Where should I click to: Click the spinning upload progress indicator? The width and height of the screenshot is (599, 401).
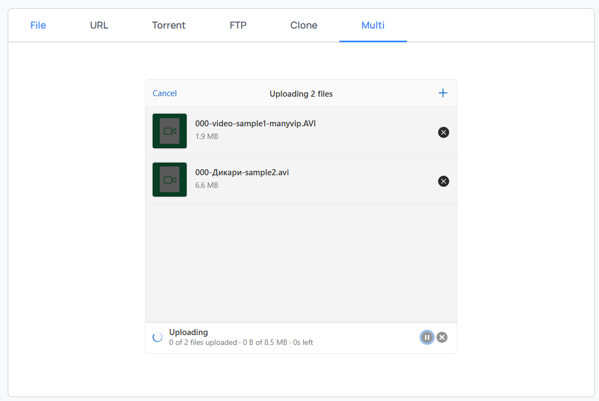158,337
